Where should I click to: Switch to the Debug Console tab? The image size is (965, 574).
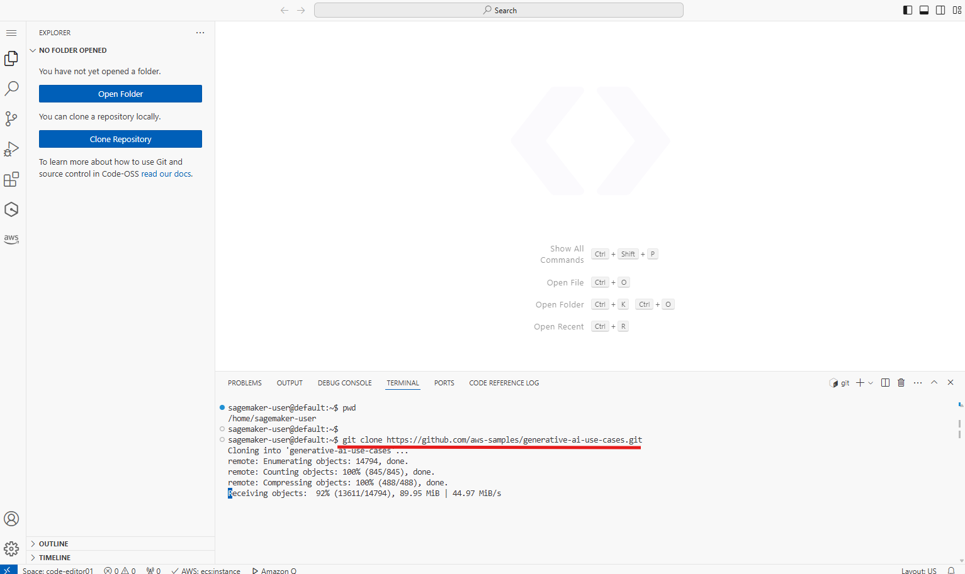(344, 383)
